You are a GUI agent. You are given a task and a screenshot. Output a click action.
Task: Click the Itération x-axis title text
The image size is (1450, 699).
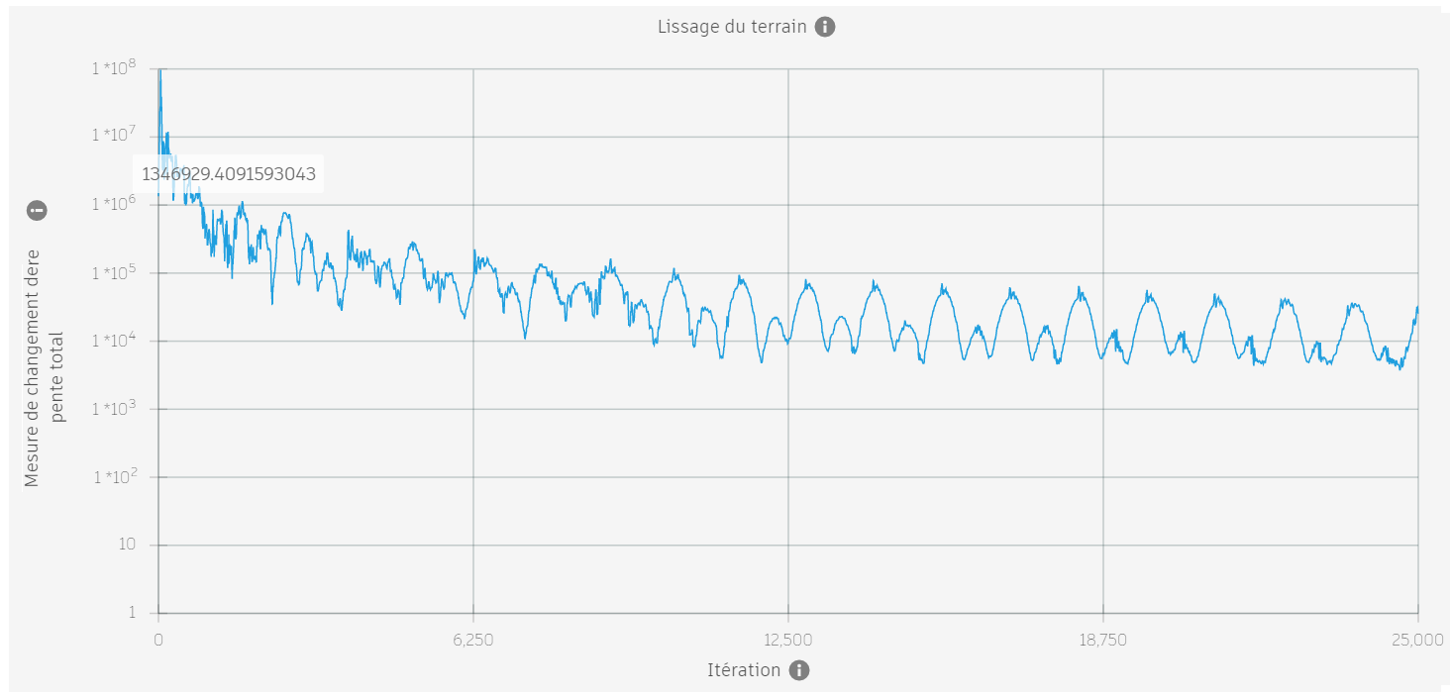[744, 670]
